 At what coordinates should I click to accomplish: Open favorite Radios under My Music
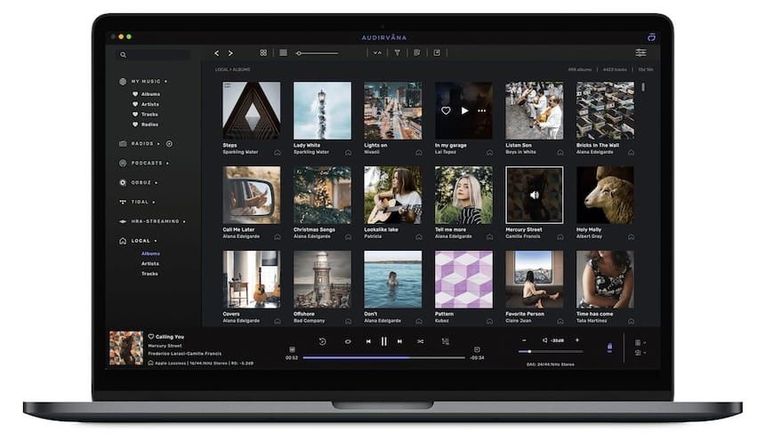coord(149,124)
